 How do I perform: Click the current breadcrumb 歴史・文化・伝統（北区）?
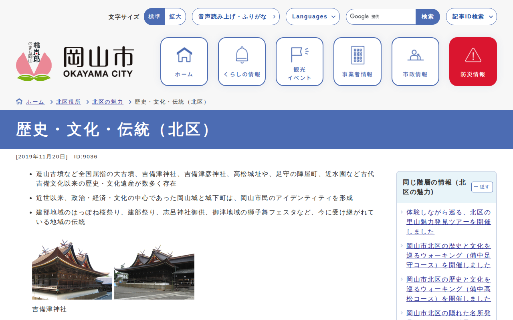pos(172,102)
